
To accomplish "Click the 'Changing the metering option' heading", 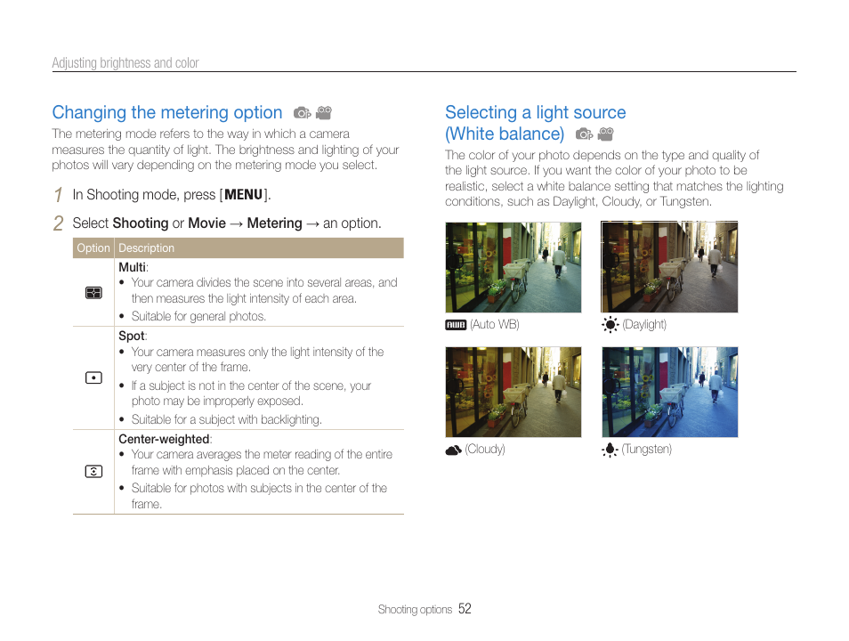I will pos(167,112).
